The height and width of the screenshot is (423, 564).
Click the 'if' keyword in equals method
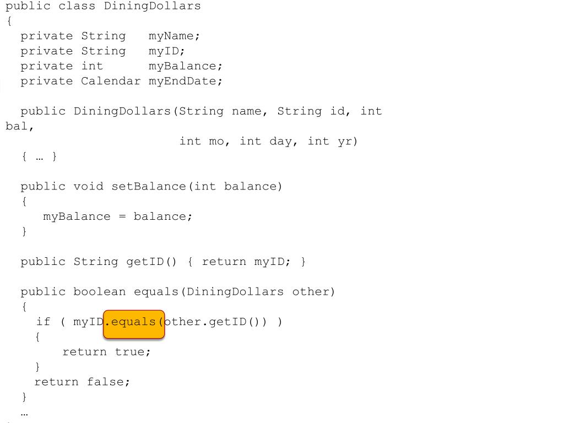pyautogui.click(x=43, y=322)
